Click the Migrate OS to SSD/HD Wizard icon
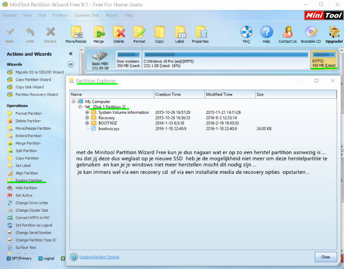Image resolution: width=344 pixels, height=269 pixels. 10,72
